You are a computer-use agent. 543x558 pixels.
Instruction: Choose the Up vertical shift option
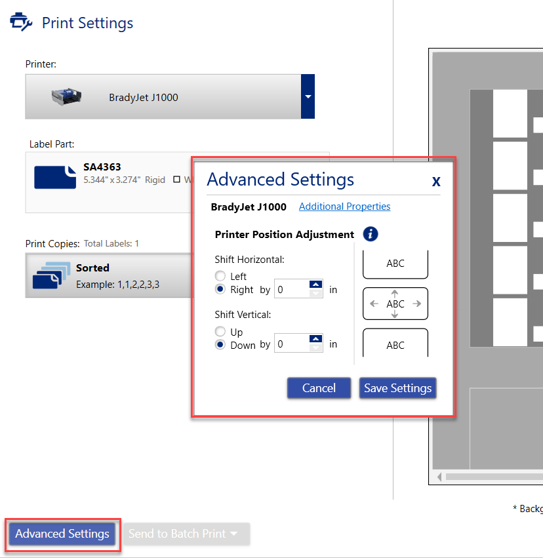pyautogui.click(x=220, y=332)
